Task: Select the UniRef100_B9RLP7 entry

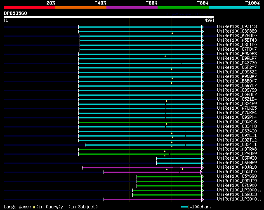Action: click(237, 59)
